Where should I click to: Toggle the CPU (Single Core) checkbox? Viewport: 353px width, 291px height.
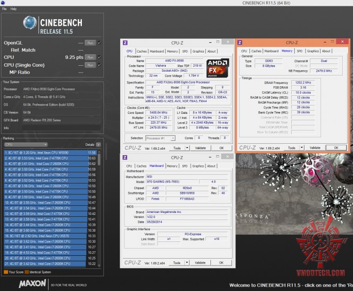coord(99,65)
